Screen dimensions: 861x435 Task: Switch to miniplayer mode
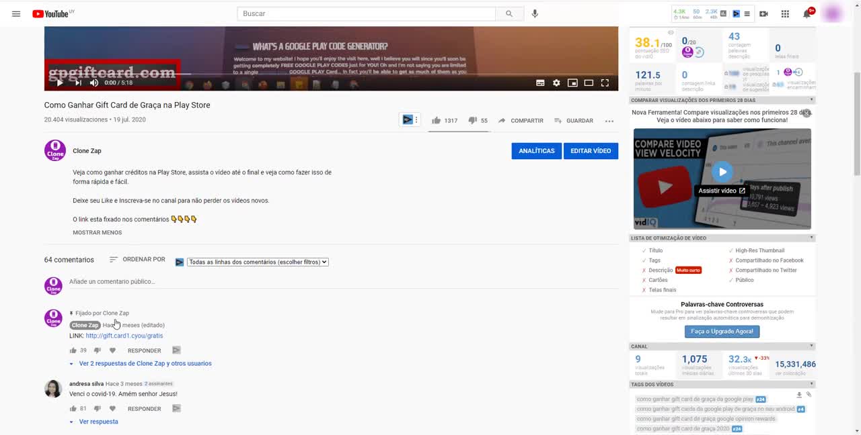(x=572, y=83)
